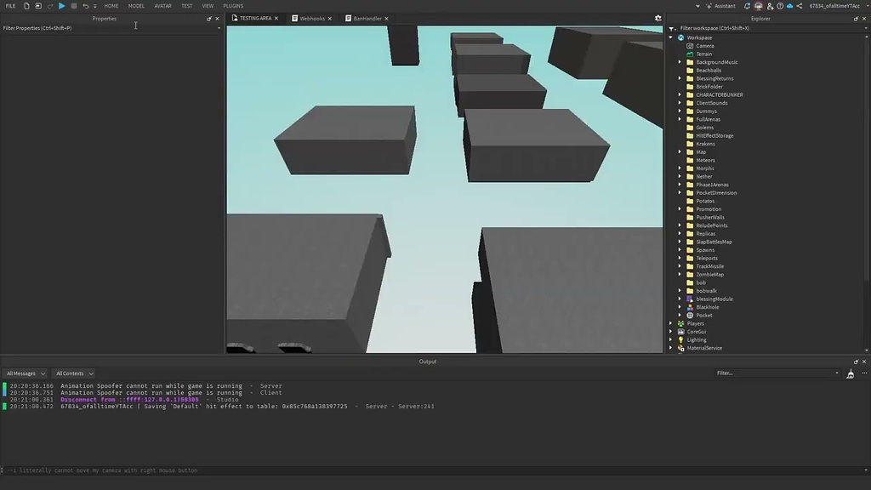
Task: Click the avatar icon next to Assistant
Action: (x=759, y=5)
